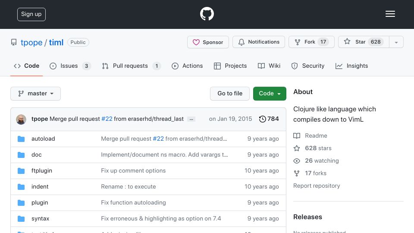Expand the green Code dropdown
Screen dimensions: 414x233
pos(270,94)
